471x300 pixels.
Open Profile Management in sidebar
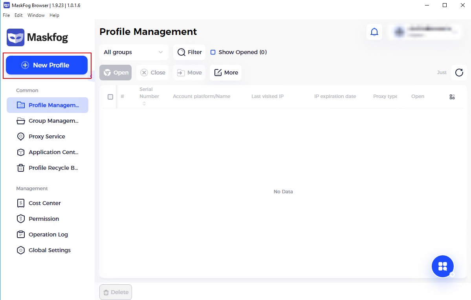(x=48, y=105)
